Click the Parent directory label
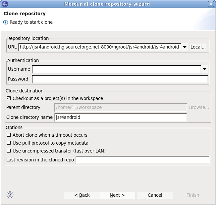Image resolution: width=216 pixels, height=205 pixels. tap(23, 107)
